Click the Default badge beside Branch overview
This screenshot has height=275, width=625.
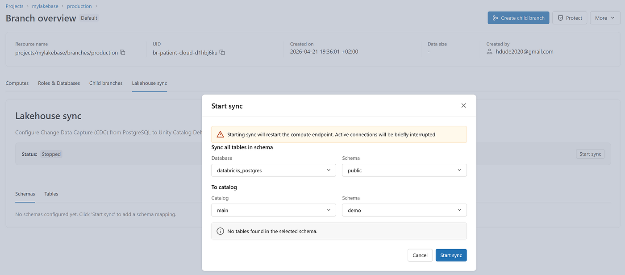point(89,18)
